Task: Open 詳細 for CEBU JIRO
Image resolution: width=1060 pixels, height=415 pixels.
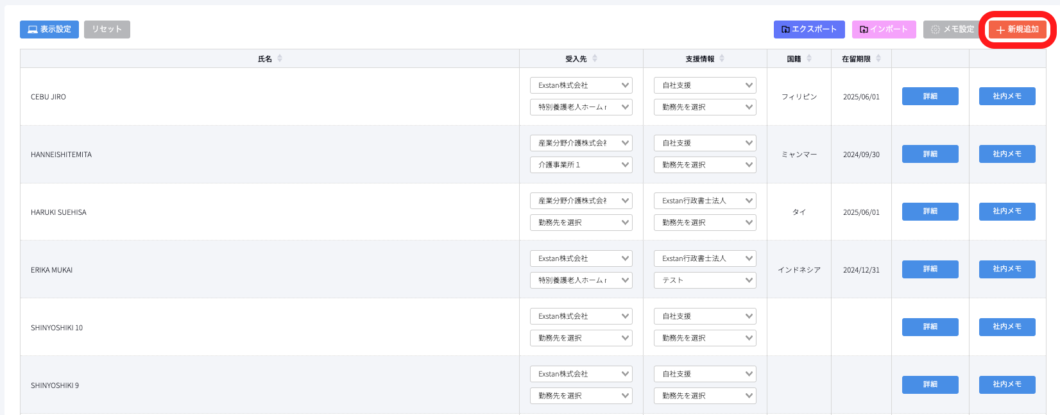Action: 930,96
